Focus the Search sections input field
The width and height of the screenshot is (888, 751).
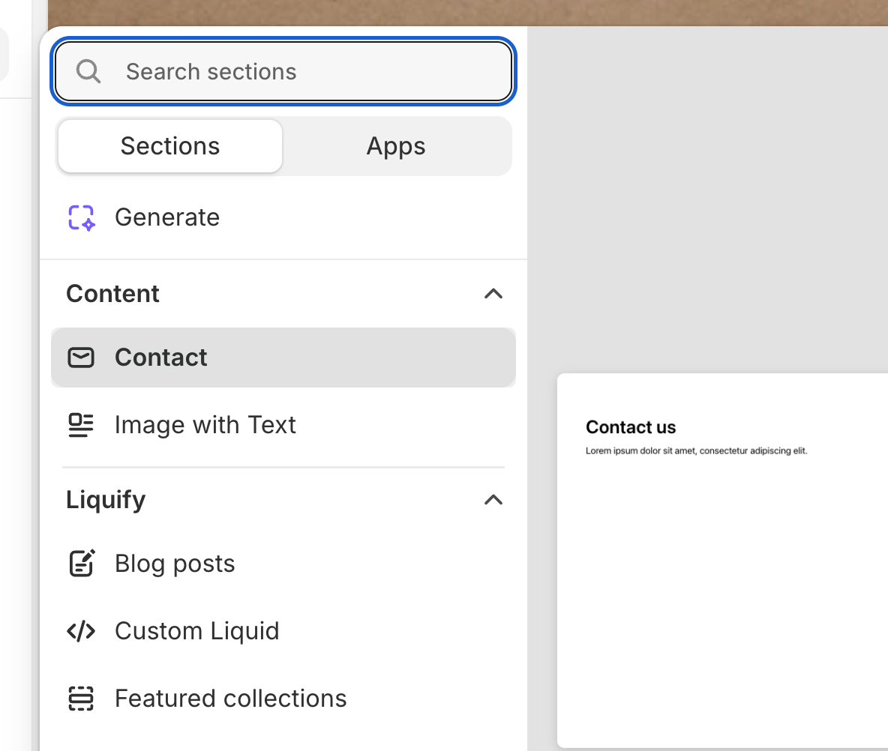click(x=300, y=71)
